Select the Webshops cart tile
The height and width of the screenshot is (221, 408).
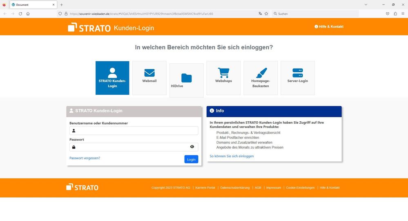[223, 78]
